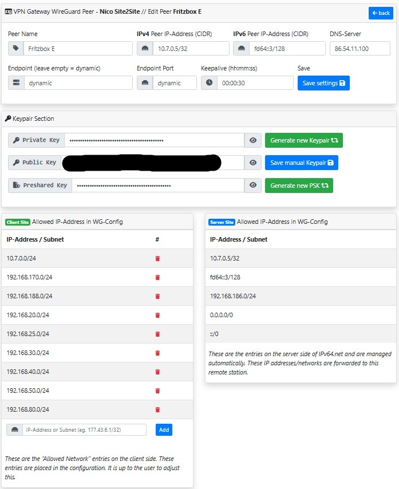
Task: Go back using the back button
Action: [x=380, y=13]
